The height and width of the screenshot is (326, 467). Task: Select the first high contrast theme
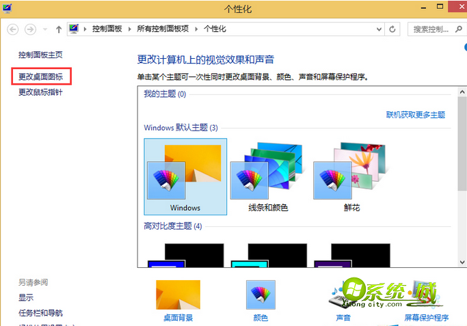[x=185, y=256]
